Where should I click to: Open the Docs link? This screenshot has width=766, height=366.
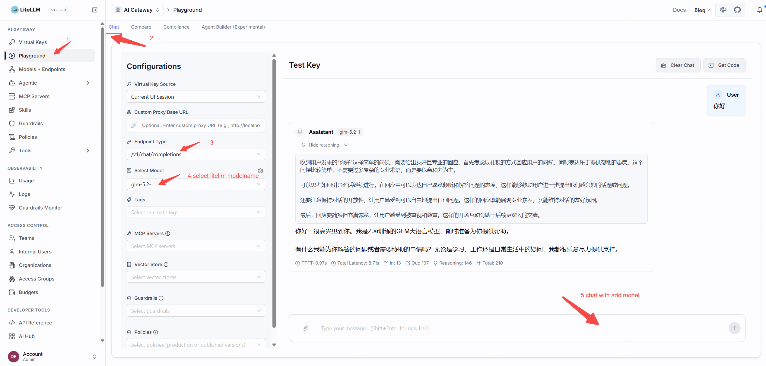679,10
